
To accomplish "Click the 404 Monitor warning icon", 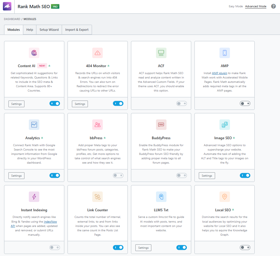I will coord(98,53).
